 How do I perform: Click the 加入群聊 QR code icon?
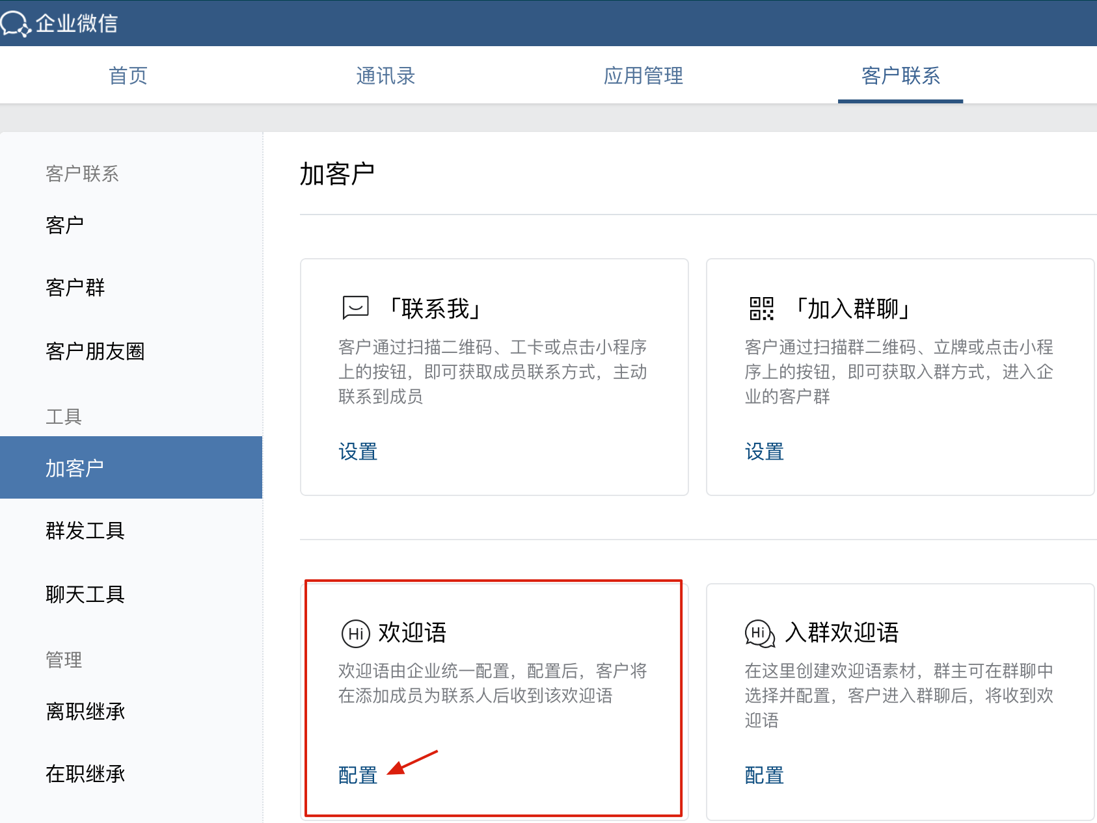tap(761, 309)
